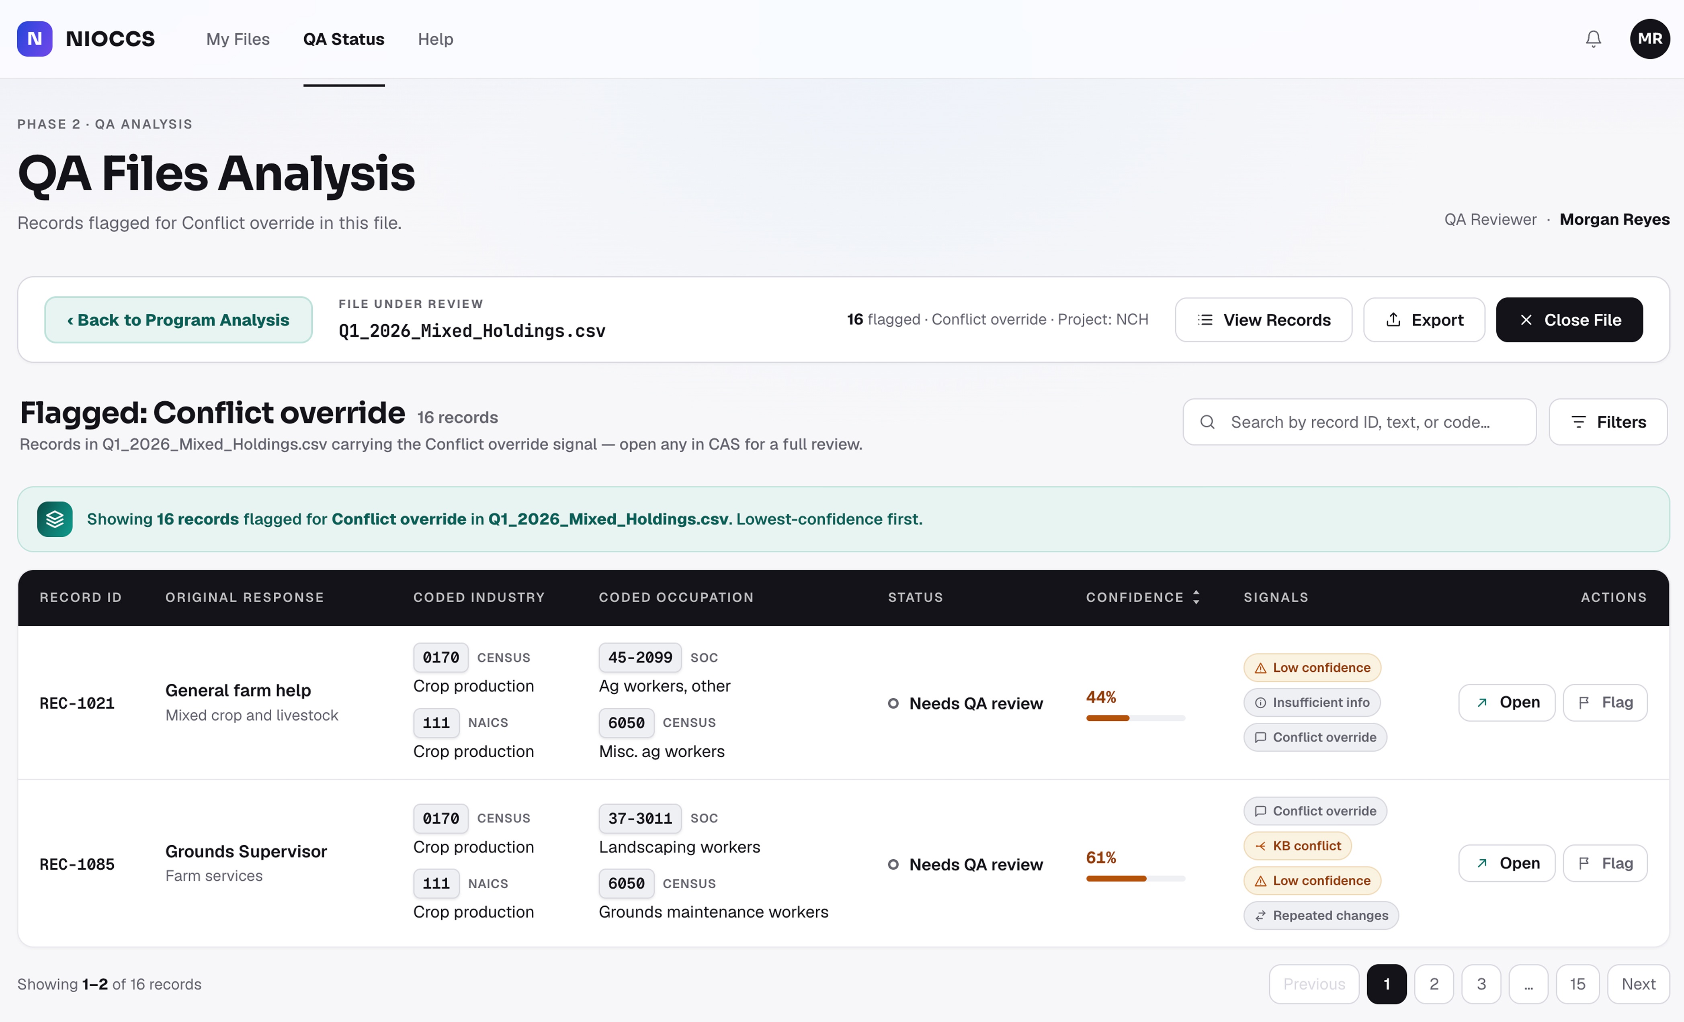
Task: Click the file name Q1_2026_Mixed_Holdings.csv
Action: coord(471,331)
